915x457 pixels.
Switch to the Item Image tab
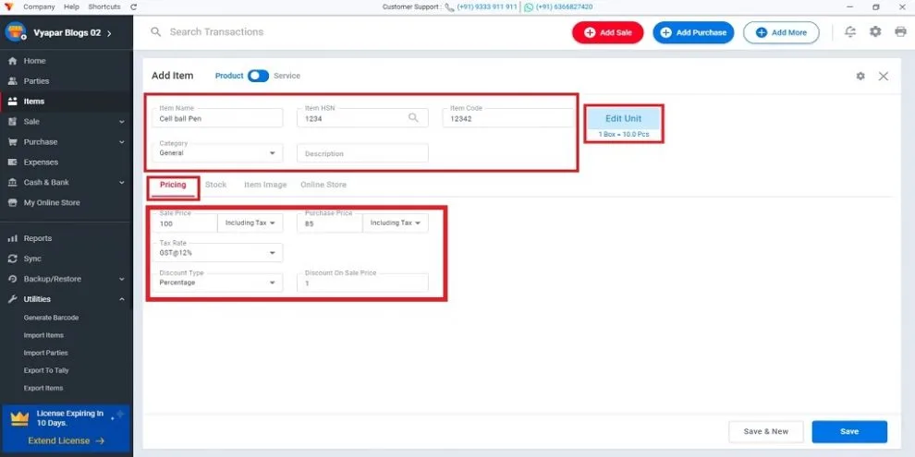click(265, 185)
